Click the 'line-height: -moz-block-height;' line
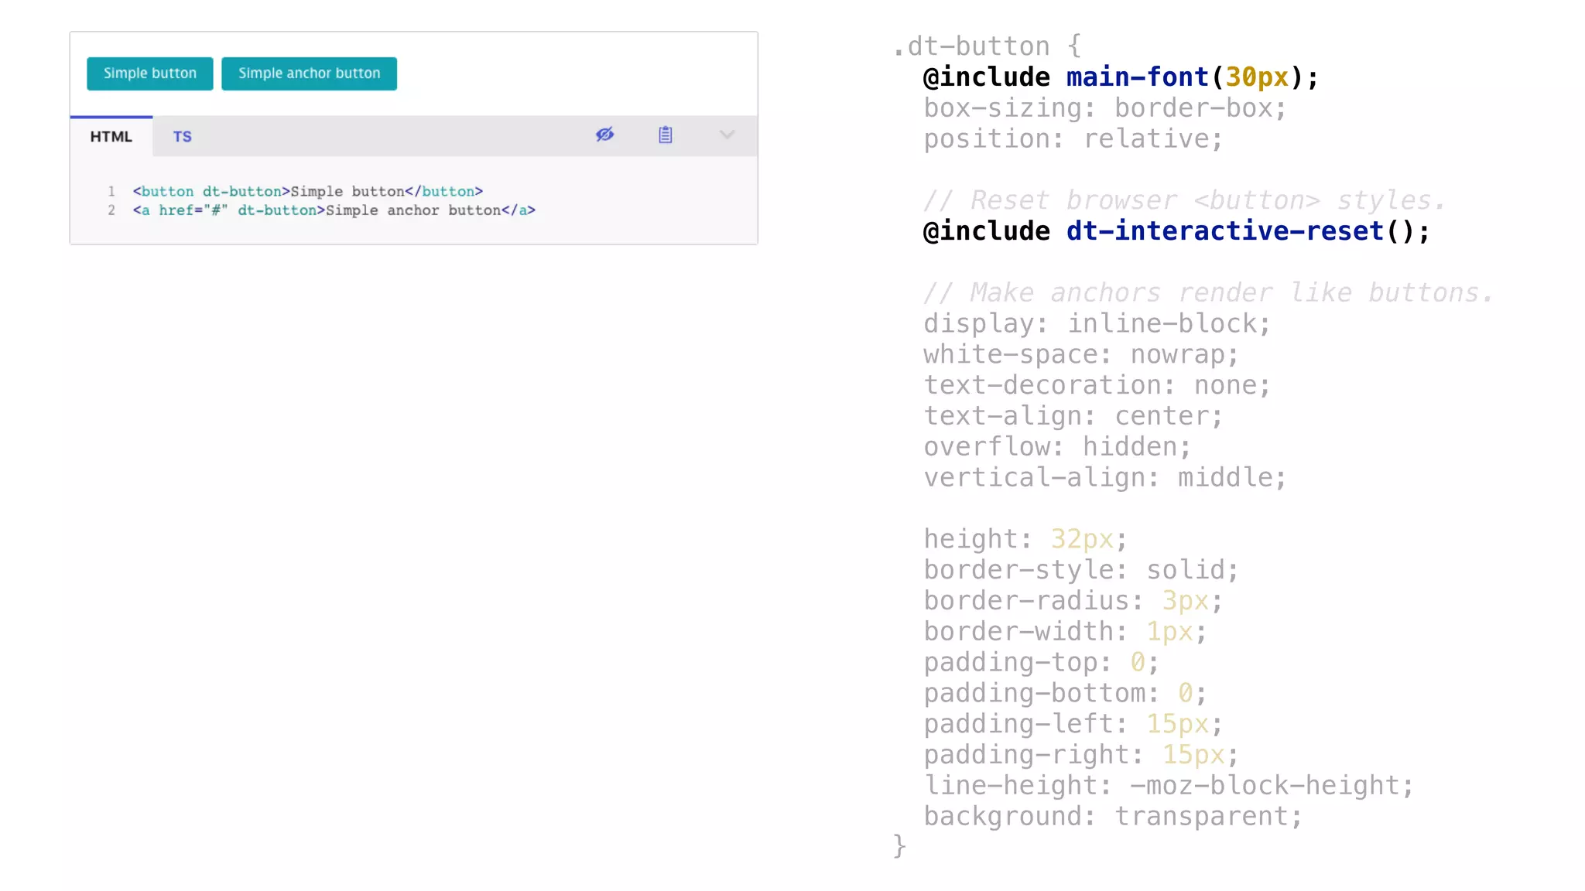Image resolution: width=1585 pixels, height=891 pixels. pyautogui.click(x=1169, y=786)
